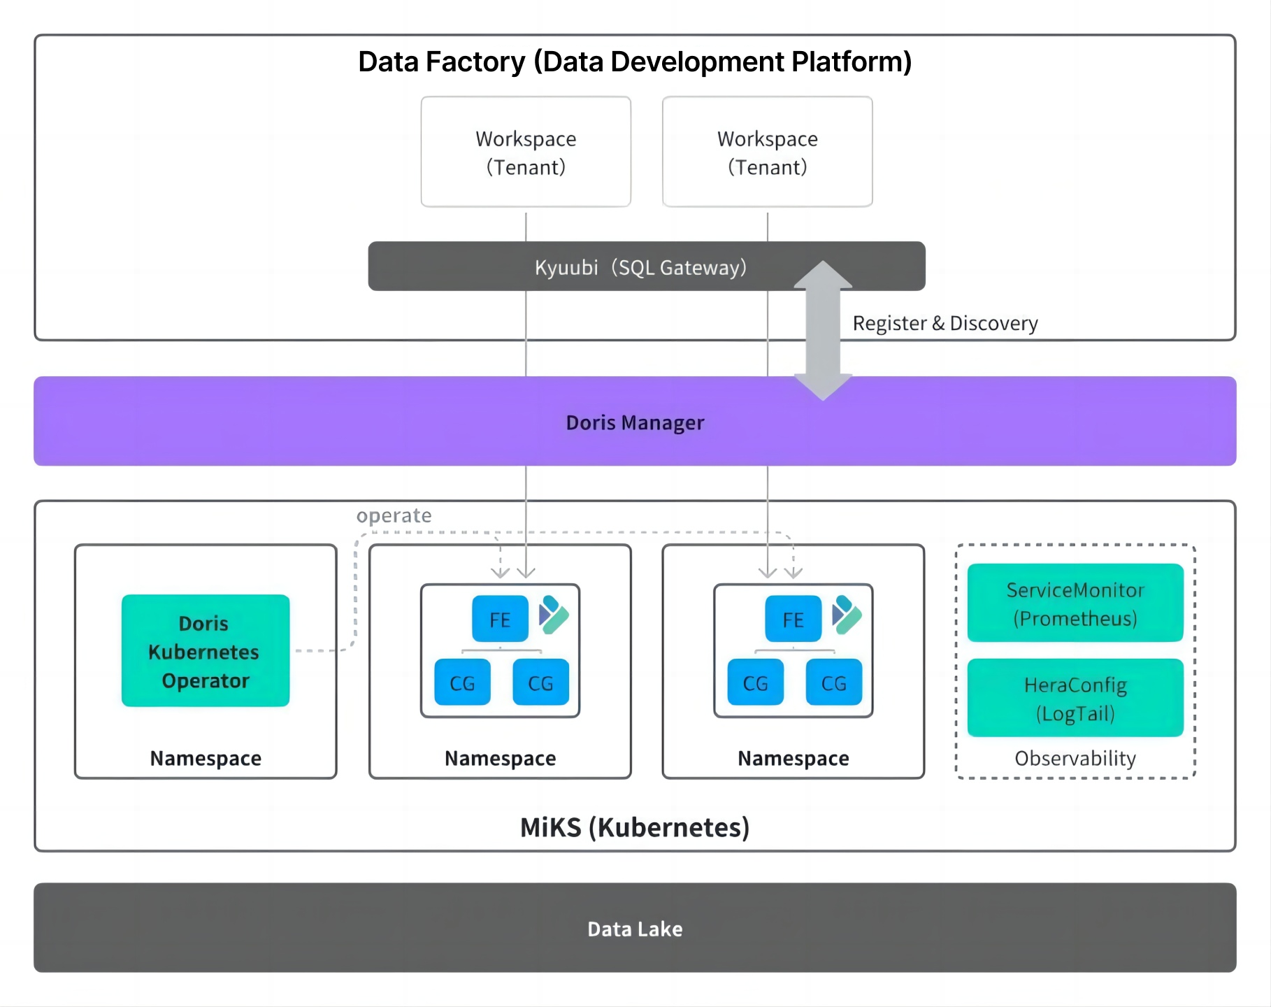This screenshot has height=1007, width=1271.
Task: Open the HeraConfig (LogTail) block
Action: pyautogui.click(x=1075, y=698)
